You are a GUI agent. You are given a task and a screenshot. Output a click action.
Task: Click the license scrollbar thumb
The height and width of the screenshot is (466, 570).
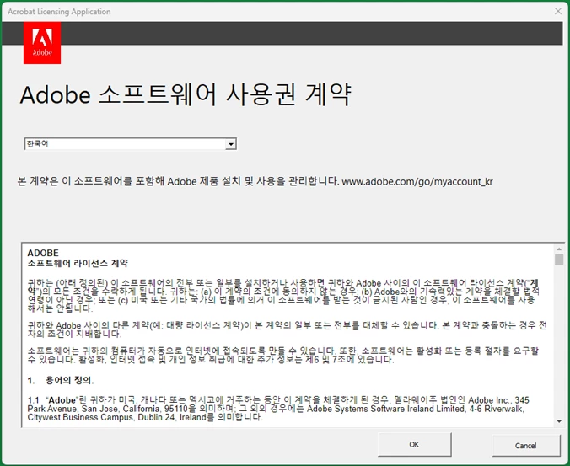[559, 260]
